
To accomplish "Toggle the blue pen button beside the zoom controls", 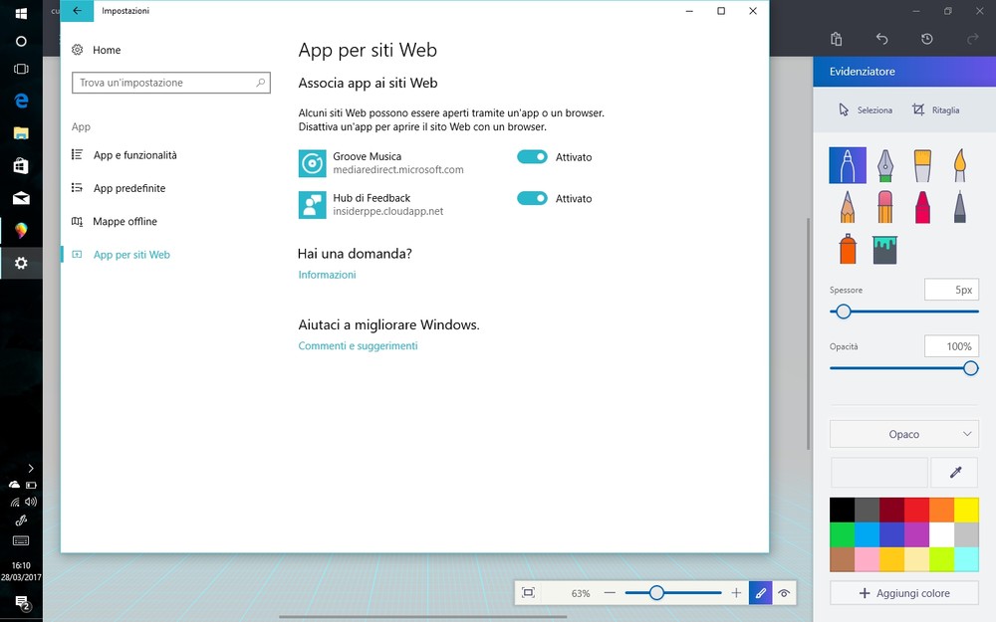I will pyautogui.click(x=760, y=593).
